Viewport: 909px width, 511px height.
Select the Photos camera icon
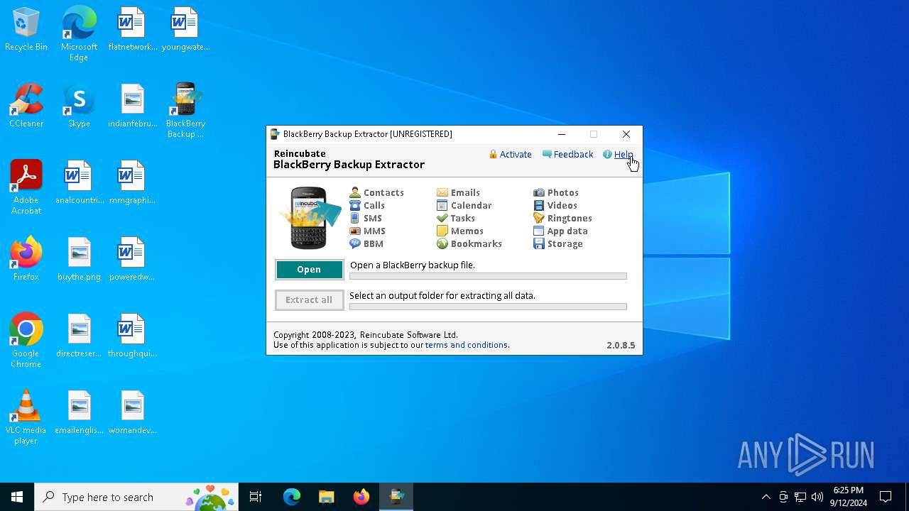click(x=539, y=192)
